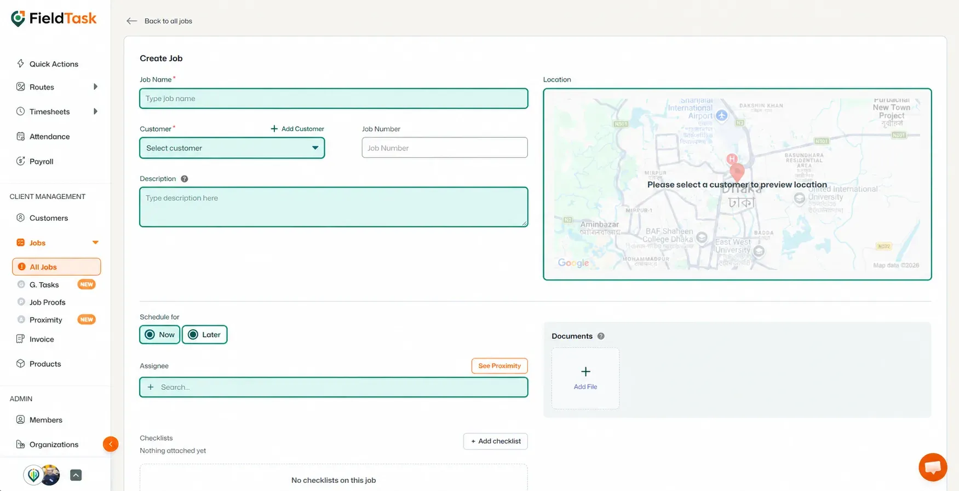The image size is (959, 491).
Task: Select the Now schedule option
Action: [x=160, y=335]
